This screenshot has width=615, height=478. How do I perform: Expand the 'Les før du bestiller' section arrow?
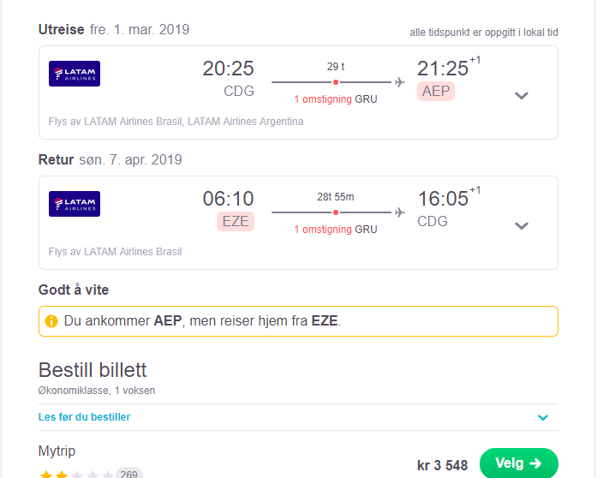[543, 417]
